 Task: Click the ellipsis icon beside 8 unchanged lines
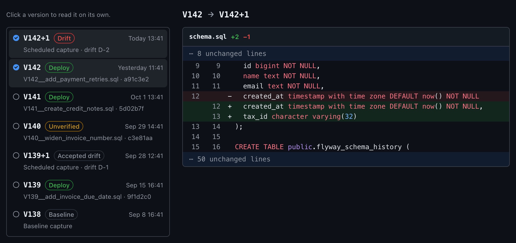point(191,54)
